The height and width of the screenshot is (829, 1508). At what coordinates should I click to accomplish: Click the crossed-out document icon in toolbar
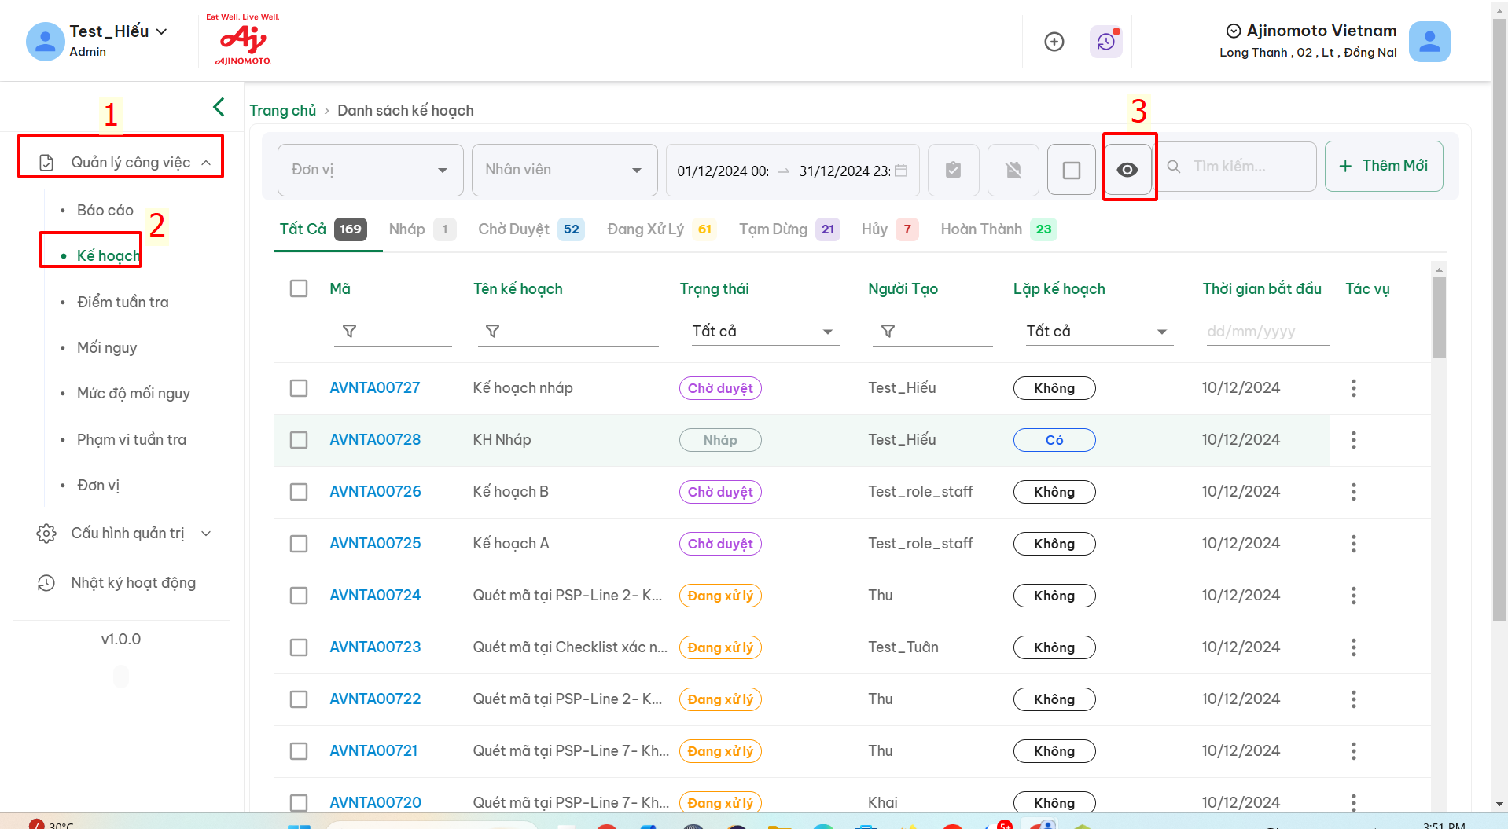1013,170
